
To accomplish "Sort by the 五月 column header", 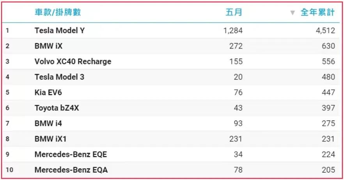I will coord(234,12).
